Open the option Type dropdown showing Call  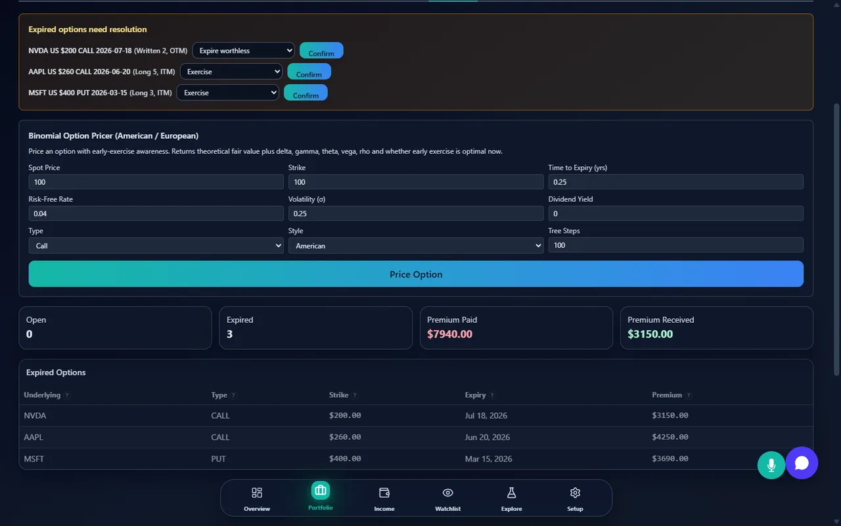[x=156, y=245]
